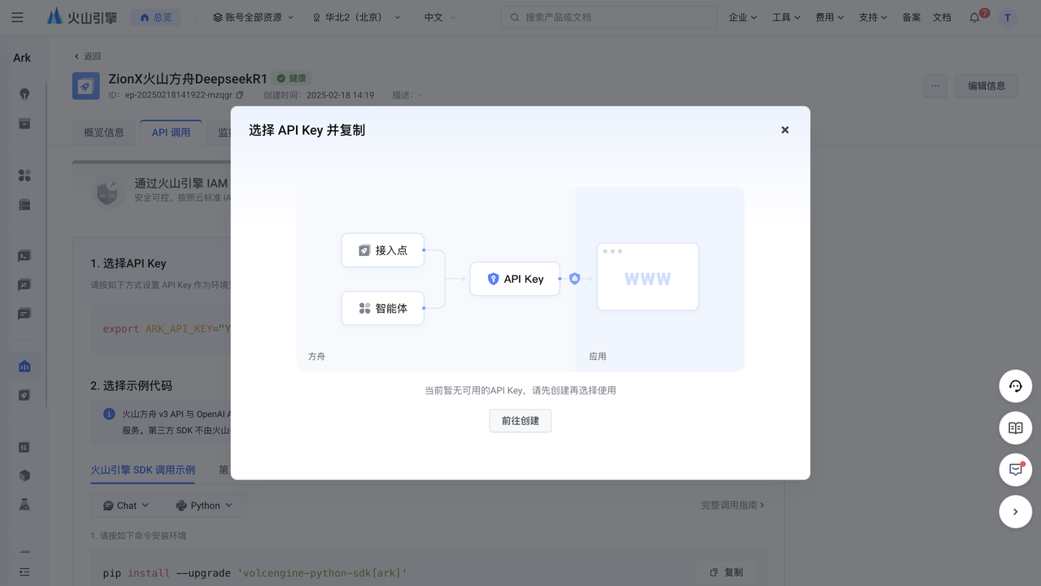Screen dimensions: 1041x586
Task: Open the four-dot apps icon in sidebar
Action: click(x=24, y=176)
